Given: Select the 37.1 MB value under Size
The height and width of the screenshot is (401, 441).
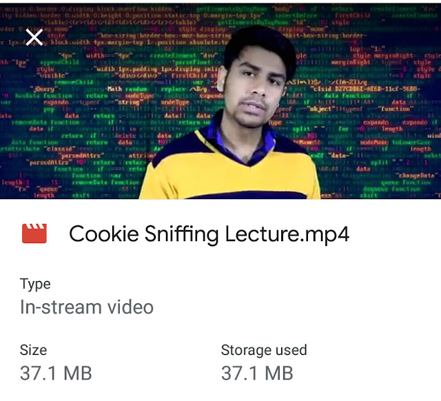Looking at the screenshot, I should pyautogui.click(x=56, y=373).
